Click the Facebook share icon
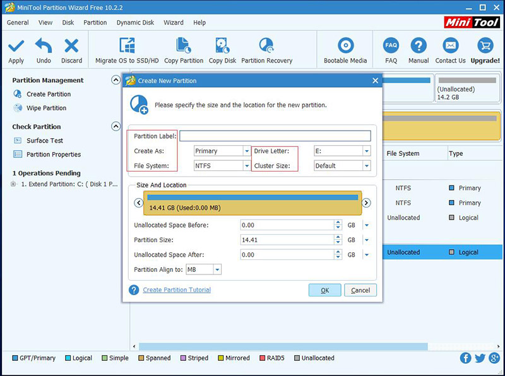Screen dimensions: 505x376 [x=466, y=358]
